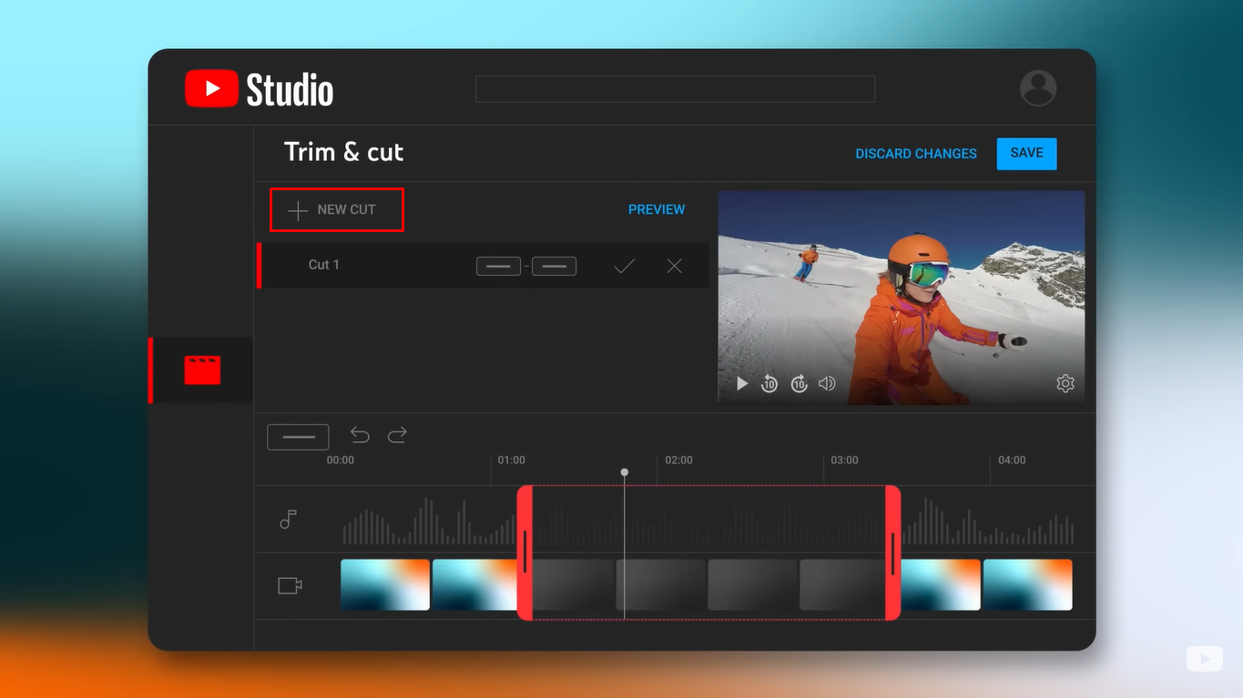The image size is (1243, 698).
Task: Redo the timeline edit
Action: point(397,435)
